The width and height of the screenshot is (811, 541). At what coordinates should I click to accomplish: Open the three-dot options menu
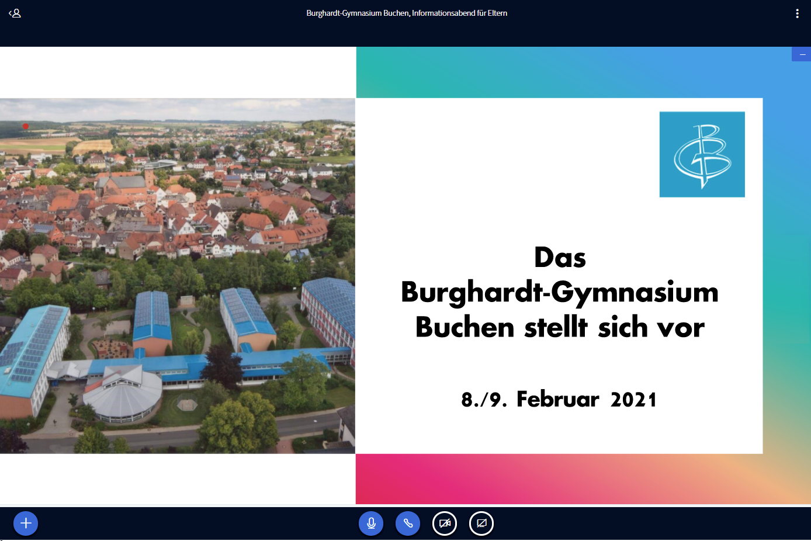coord(797,13)
